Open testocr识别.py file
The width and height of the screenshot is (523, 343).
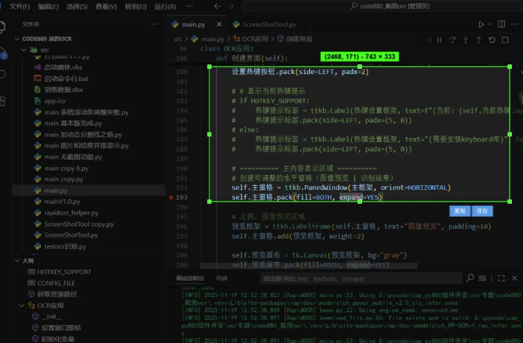(65, 246)
